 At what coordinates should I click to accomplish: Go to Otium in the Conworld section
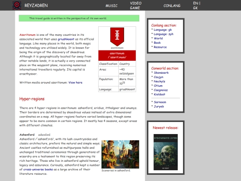158,86
